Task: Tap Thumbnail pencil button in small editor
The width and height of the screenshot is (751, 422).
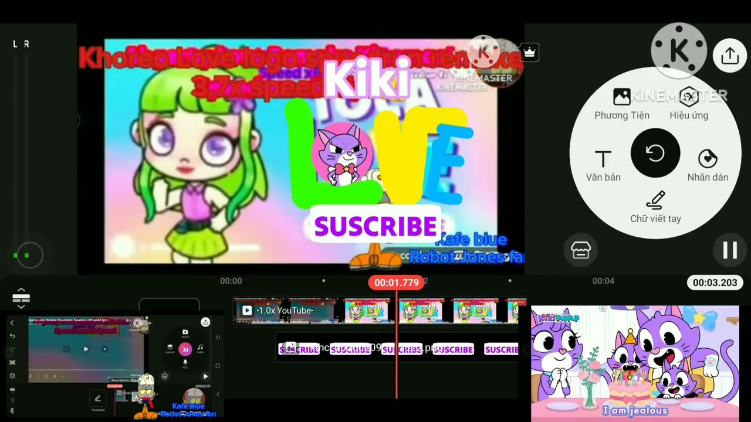Action: (97, 399)
